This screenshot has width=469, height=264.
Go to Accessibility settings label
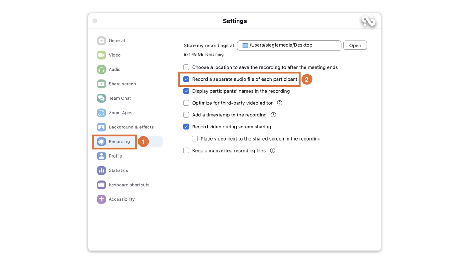(x=122, y=199)
